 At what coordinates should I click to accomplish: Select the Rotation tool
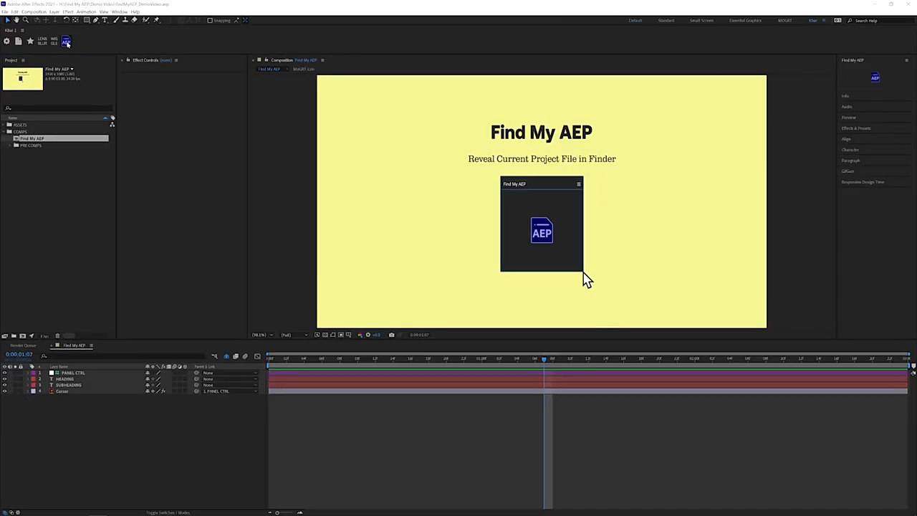(x=67, y=20)
